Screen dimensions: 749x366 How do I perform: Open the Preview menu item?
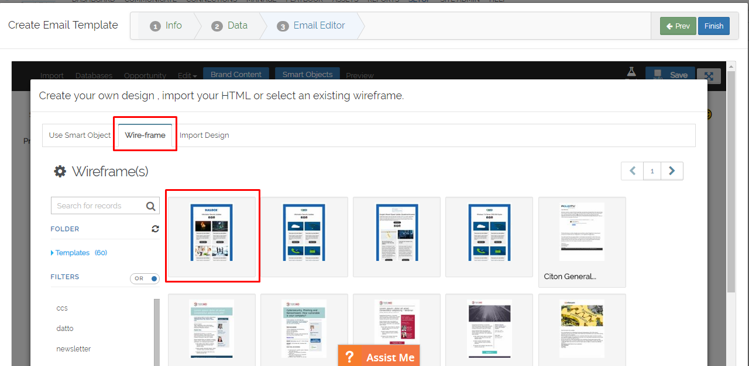pyautogui.click(x=360, y=75)
